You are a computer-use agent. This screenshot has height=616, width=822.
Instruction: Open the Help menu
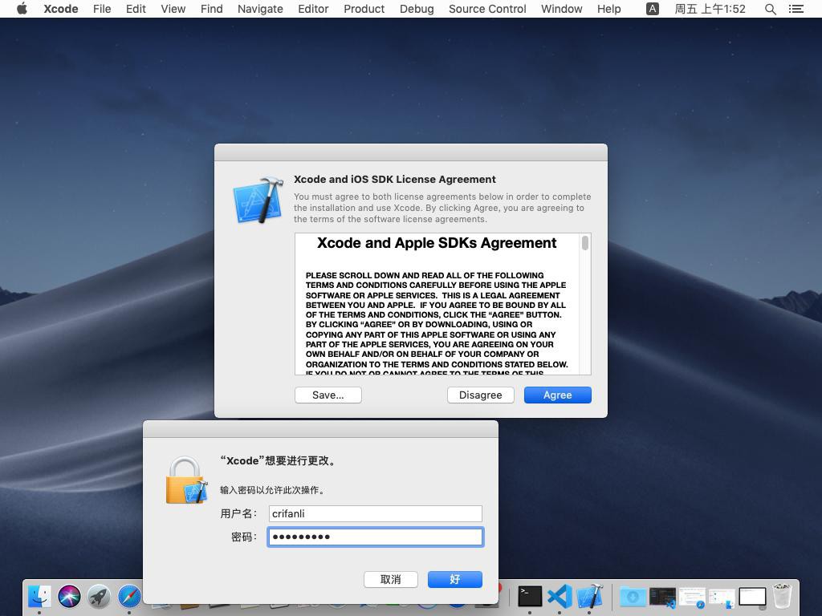(608, 9)
